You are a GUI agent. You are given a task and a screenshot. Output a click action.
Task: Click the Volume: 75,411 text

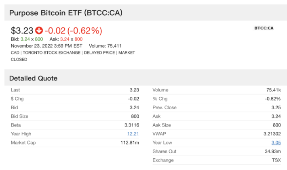105,46
